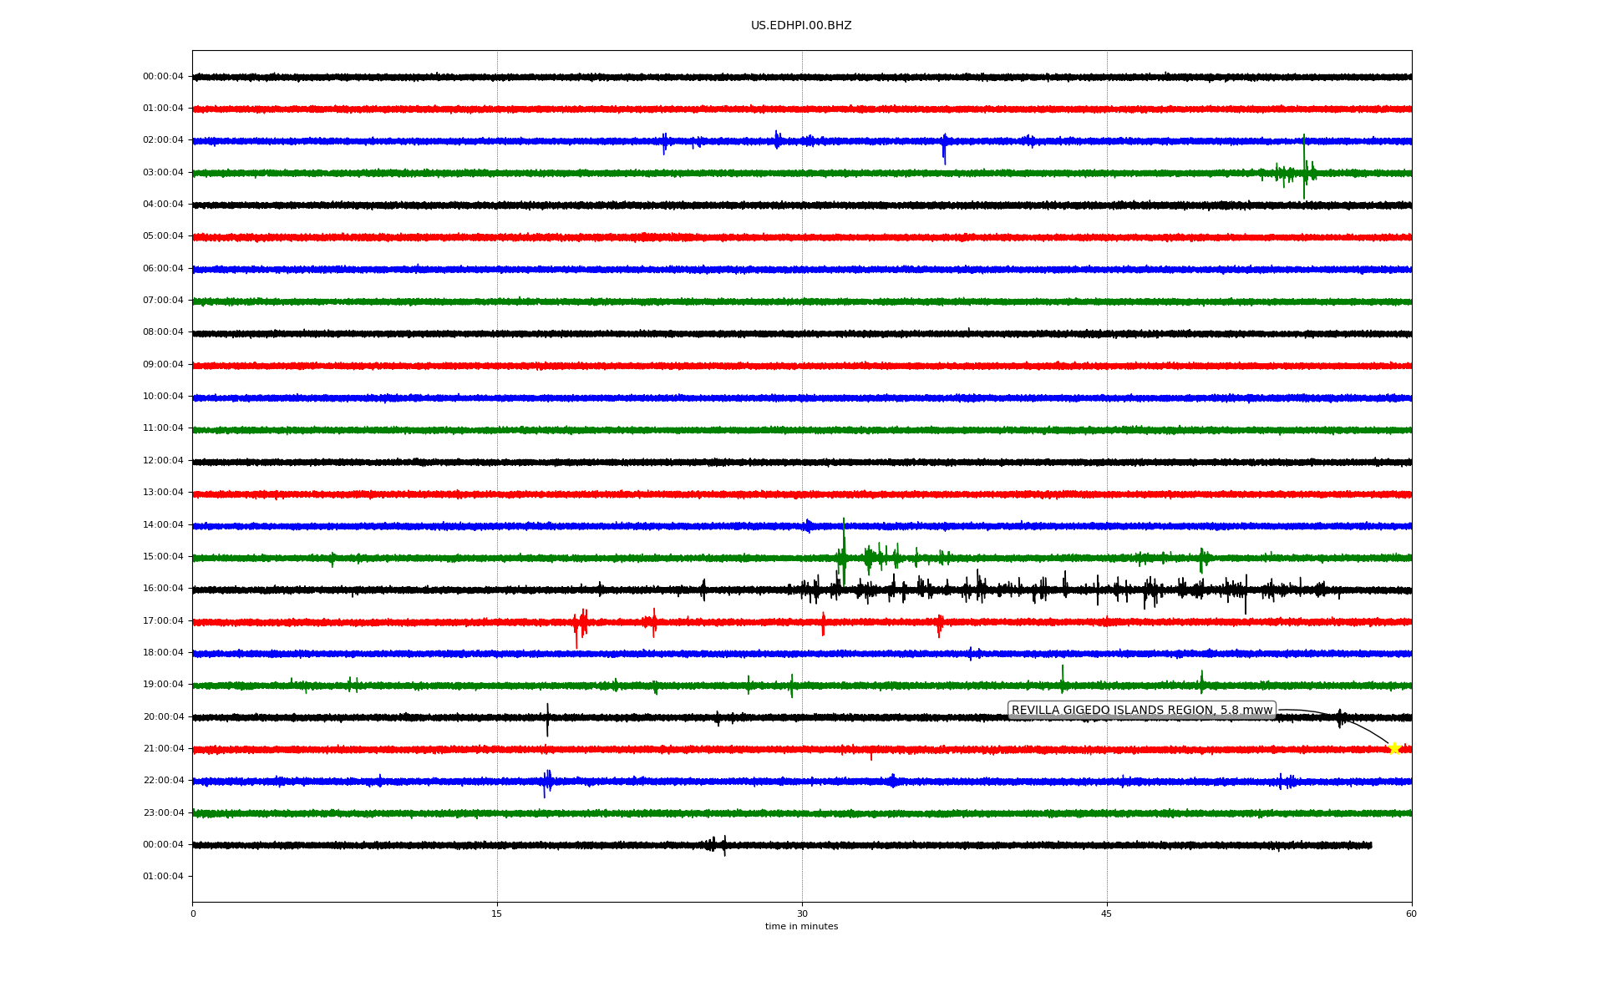This screenshot has width=1604, height=1002.
Task: Click the 15:00:04 time label
Action: coord(163,557)
